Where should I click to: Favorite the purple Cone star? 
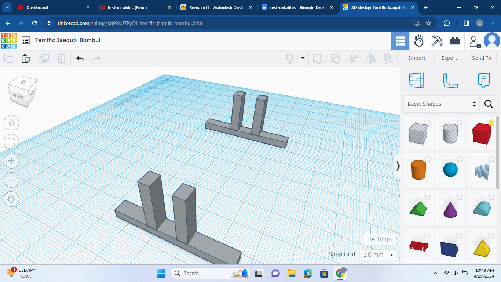[x=460, y=197]
